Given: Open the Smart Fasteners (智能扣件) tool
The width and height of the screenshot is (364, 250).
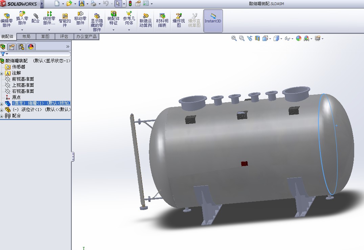Looking at the screenshot, I should click(65, 20).
